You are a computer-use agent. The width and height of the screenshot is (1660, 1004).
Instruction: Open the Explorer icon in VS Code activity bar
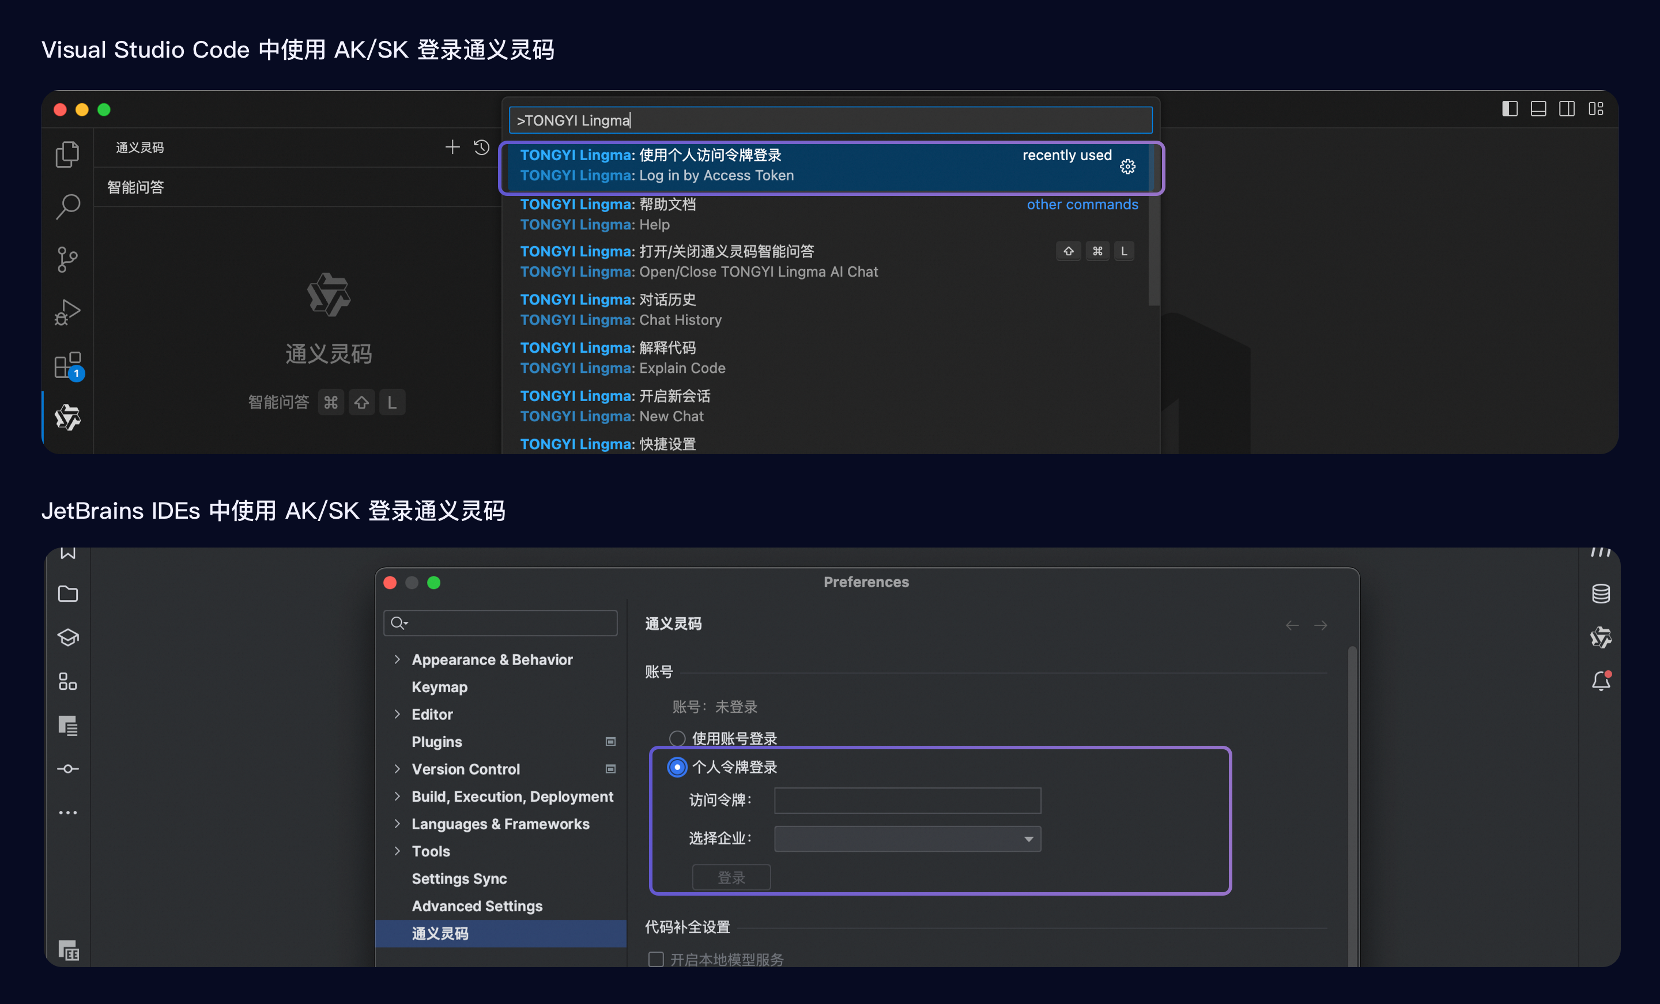[x=67, y=154]
